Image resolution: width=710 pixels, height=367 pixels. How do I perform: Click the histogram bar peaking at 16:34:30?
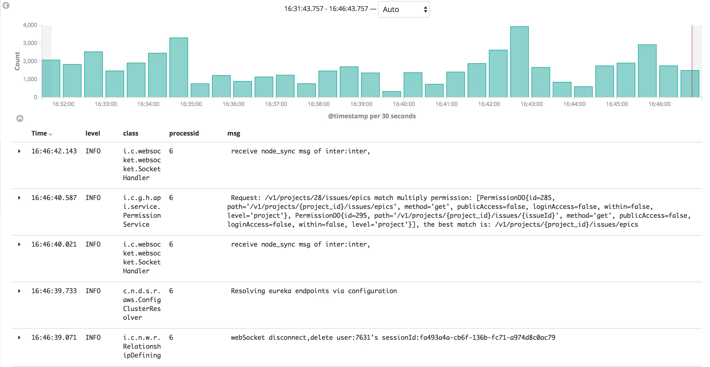click(x=178, y=68)
